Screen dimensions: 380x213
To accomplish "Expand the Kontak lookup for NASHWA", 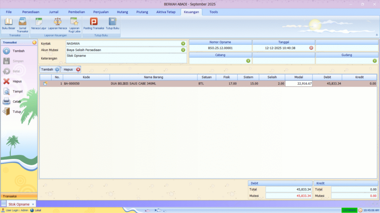I will (x=183, y=44).
